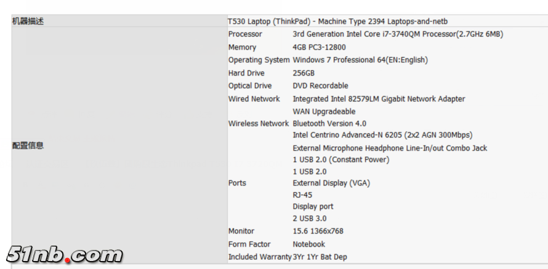Click the Operating System label

(259, 60)
